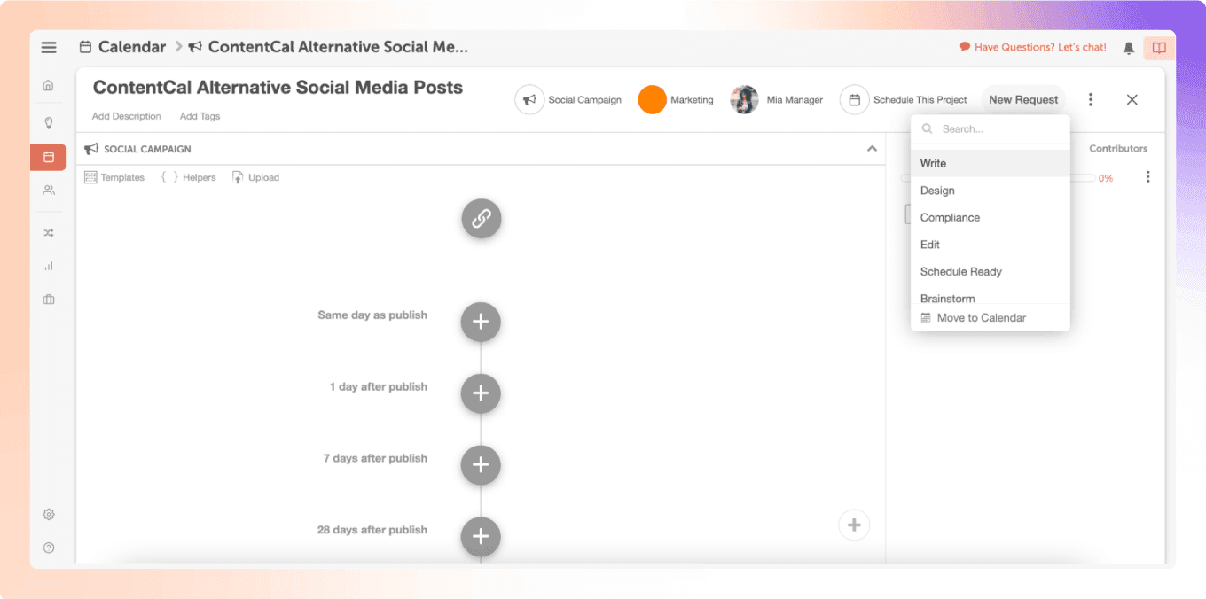The width and height of the screenshot is (1206, 599).
Task: Select Compliance from the request list
Action: [x=991, y=217]
